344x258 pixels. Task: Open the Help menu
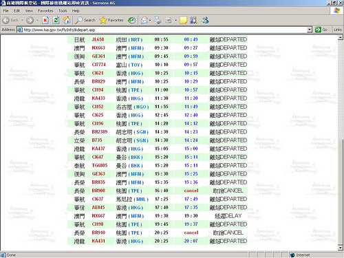pyautogui.click(x=76, y=11)
